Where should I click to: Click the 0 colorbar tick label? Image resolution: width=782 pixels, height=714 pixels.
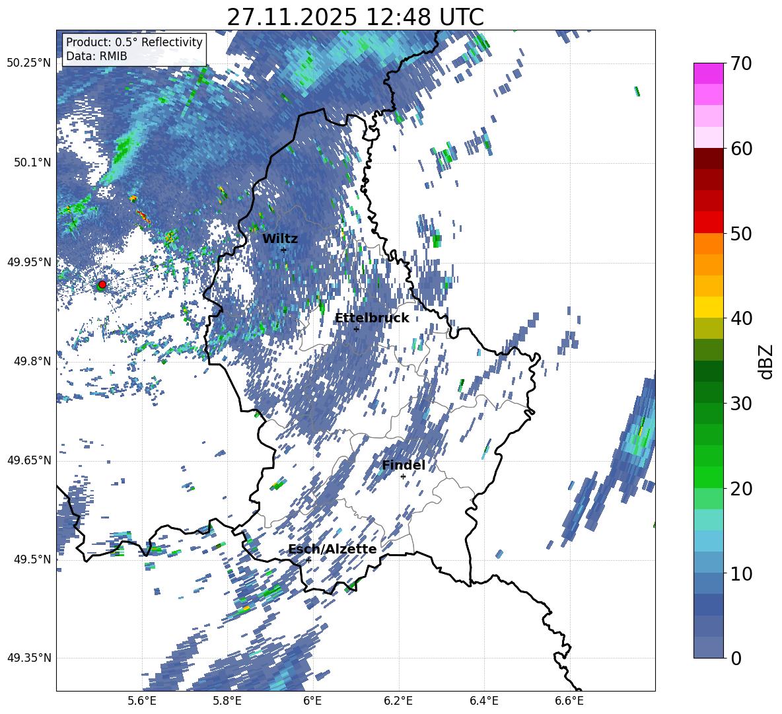(x=736, y=659)
